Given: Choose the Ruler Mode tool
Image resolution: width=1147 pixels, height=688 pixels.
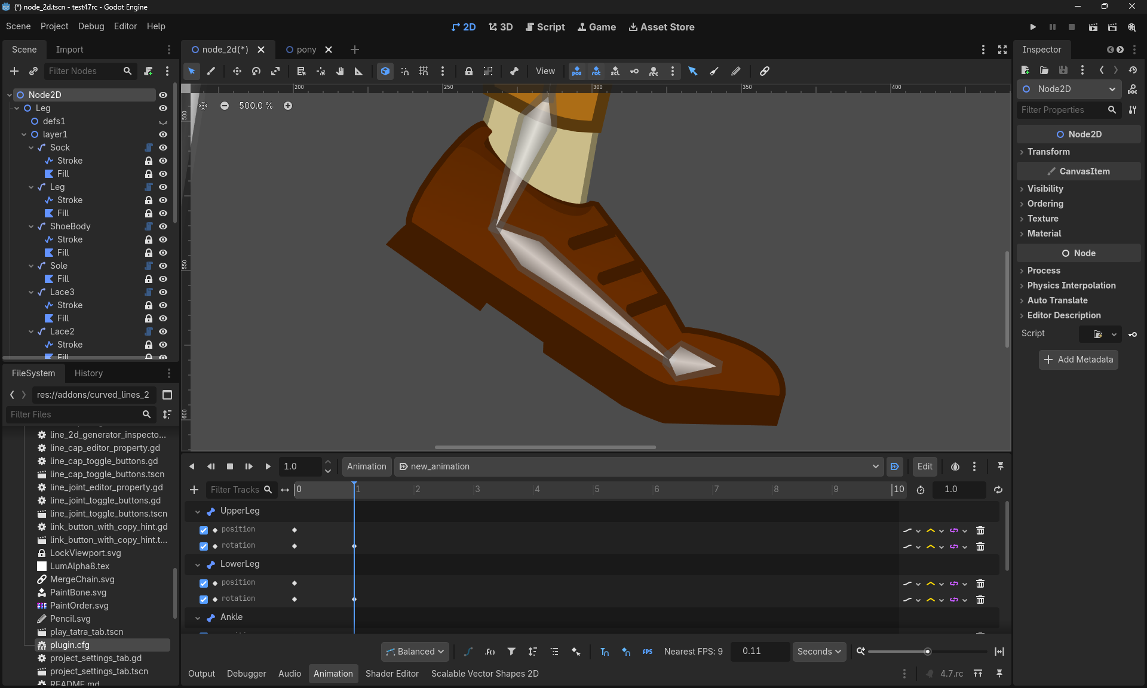Looking at the screenshot, I should pyautogui.click(x=359, y=71).
